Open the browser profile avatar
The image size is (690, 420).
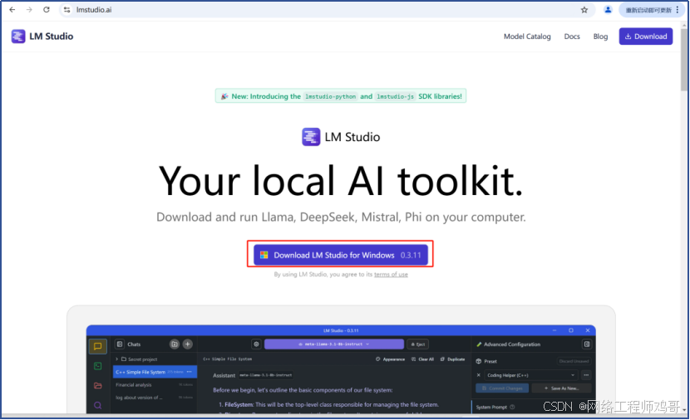(608, 10)
